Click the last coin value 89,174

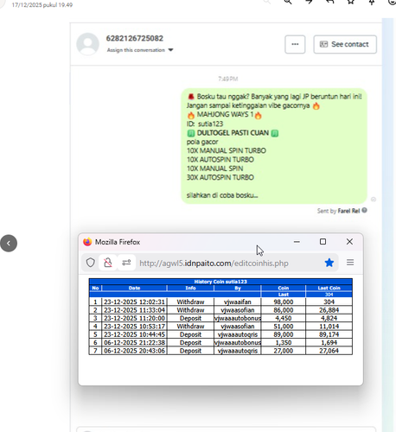point(329,334)
